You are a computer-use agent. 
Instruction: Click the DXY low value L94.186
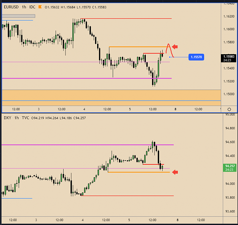pyautogui.click(x=66, y=118)
